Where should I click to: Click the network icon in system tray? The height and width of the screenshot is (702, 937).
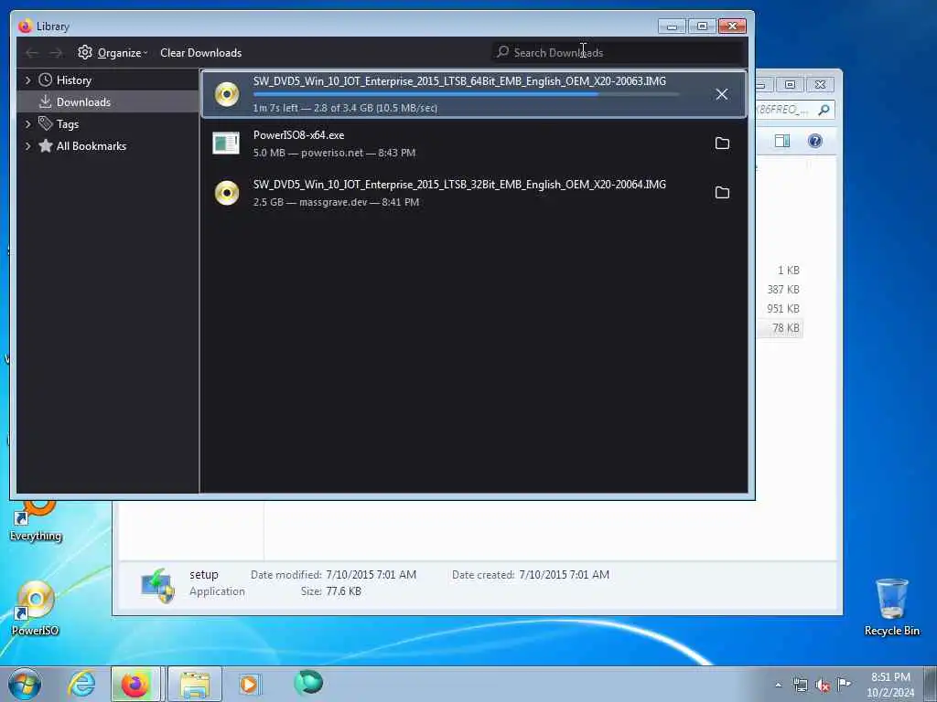(800, 685)
